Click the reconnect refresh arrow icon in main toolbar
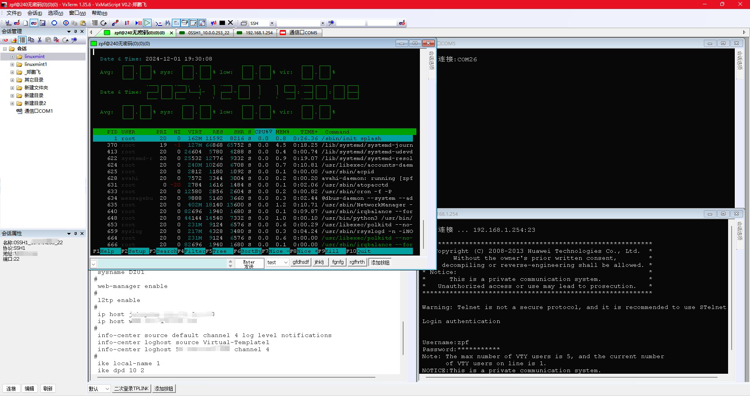 click(x=104, y=23)
